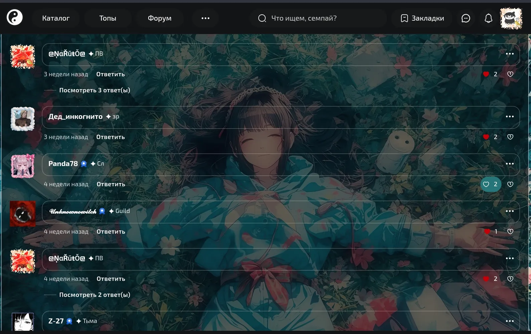Toggle like heart on Panda78 comment
The image size is (531, 334).
[x=491, y=184]
